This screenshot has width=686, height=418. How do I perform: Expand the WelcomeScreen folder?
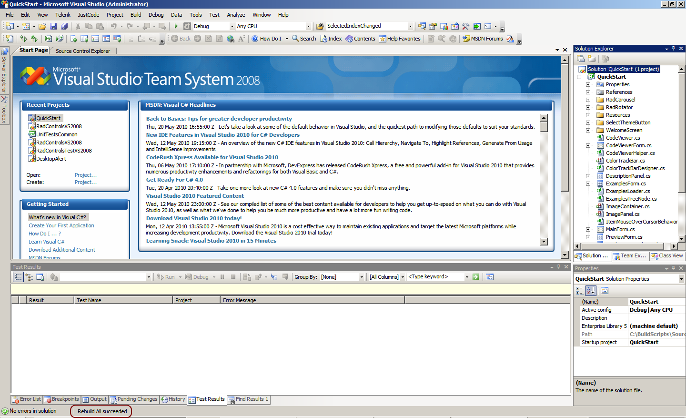(588, 130)
